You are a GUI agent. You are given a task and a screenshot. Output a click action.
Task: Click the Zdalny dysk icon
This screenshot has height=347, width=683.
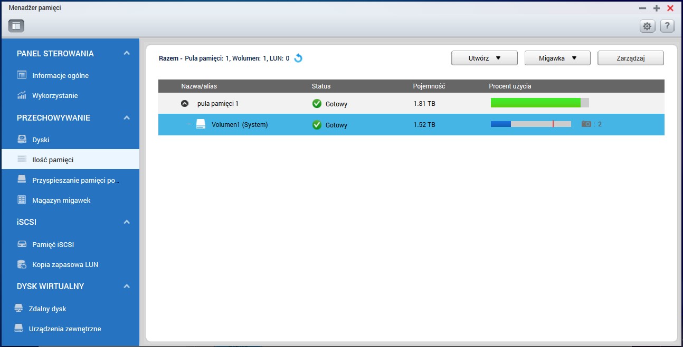click(18, 308)
